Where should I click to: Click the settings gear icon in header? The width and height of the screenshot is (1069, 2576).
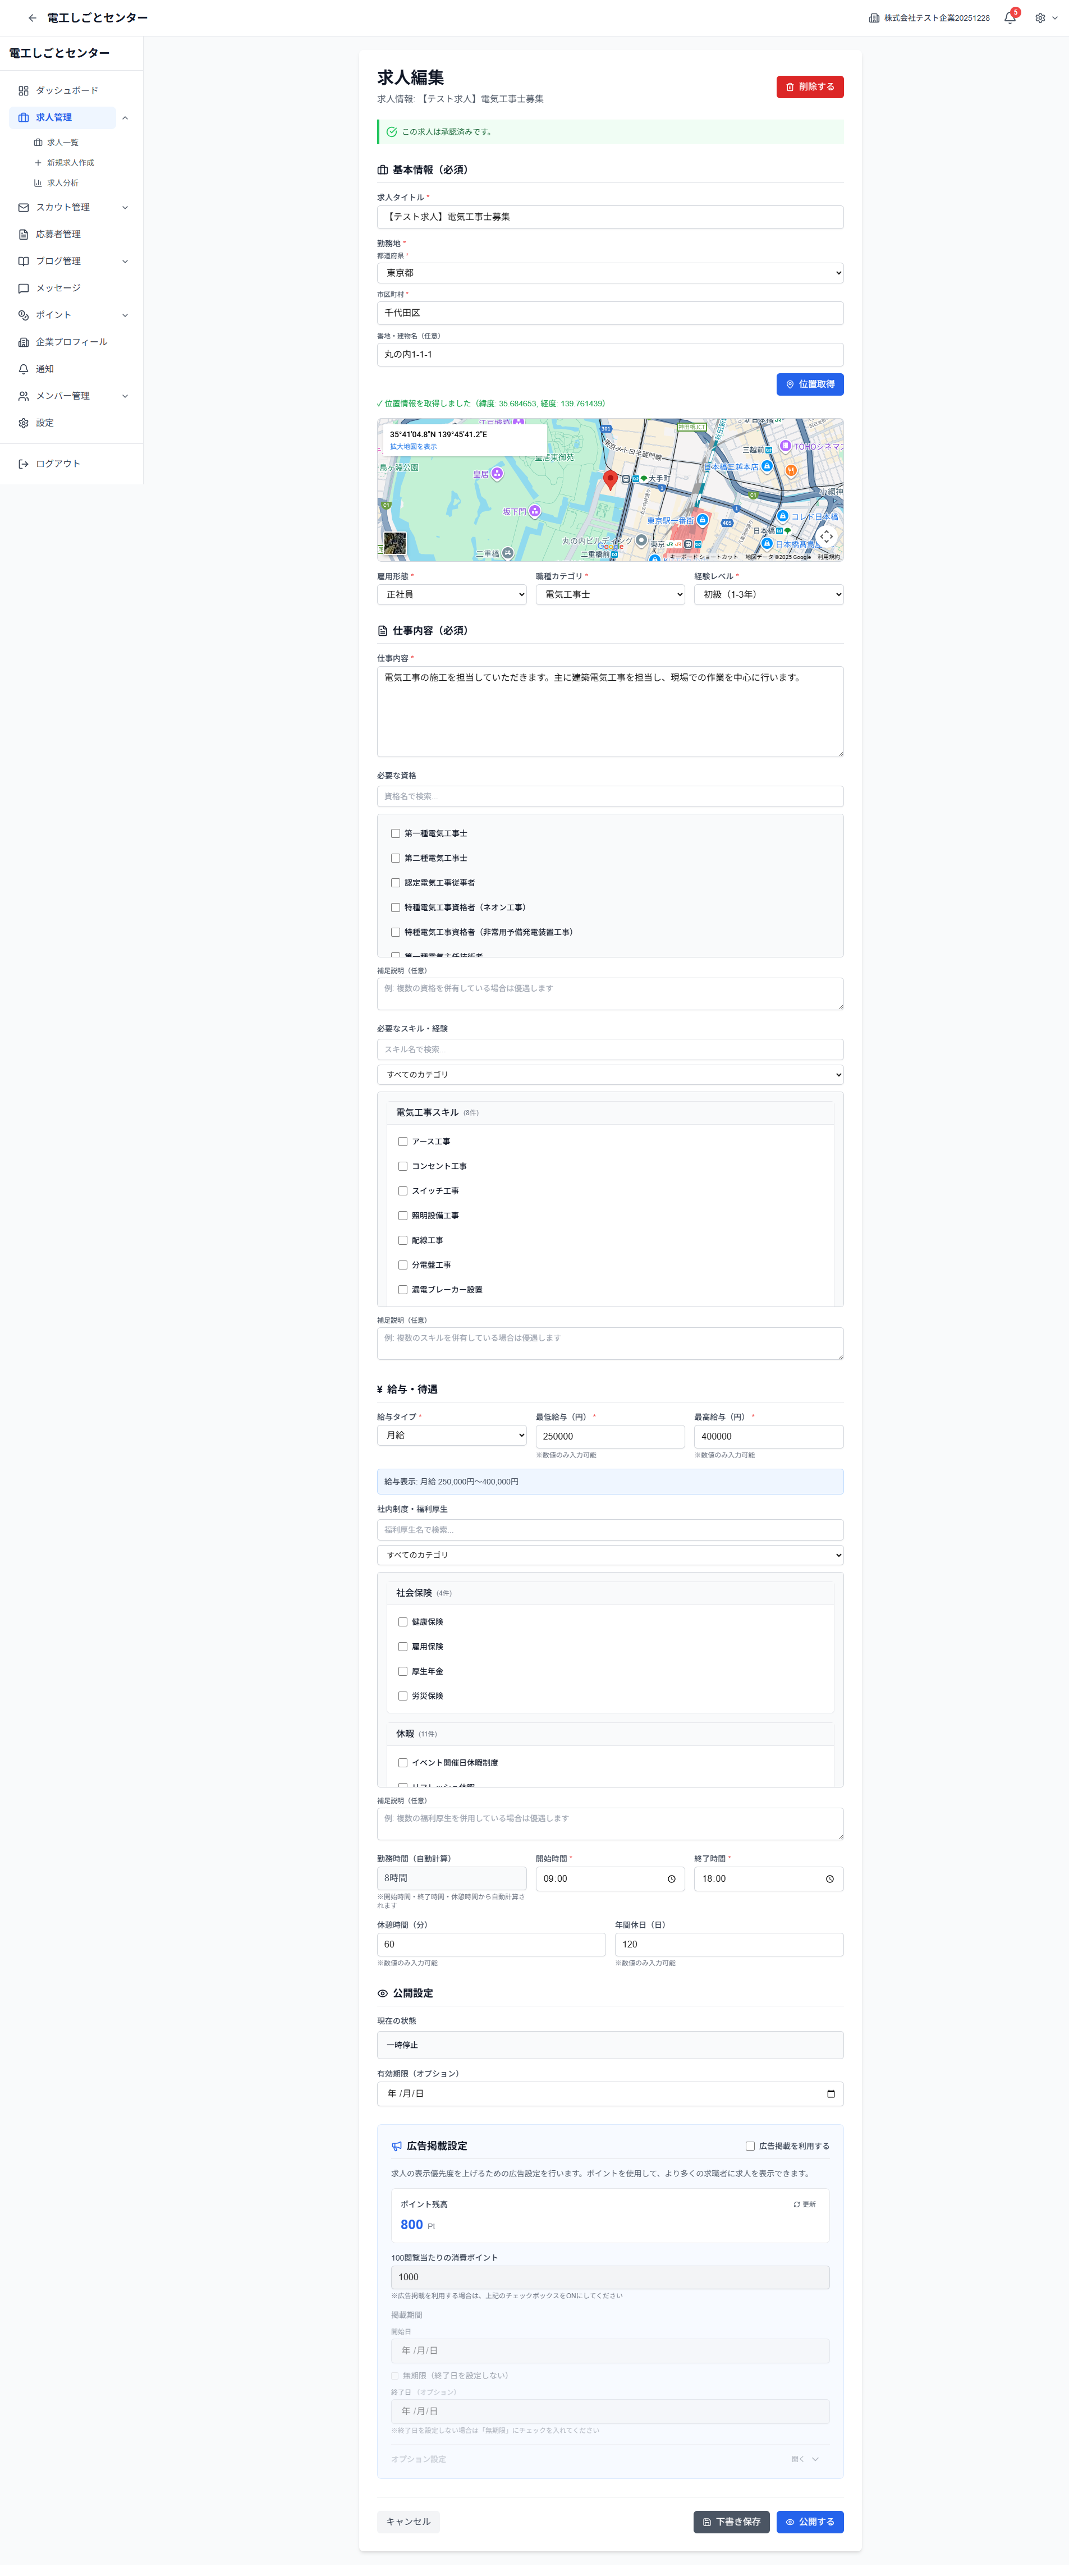1040,18
